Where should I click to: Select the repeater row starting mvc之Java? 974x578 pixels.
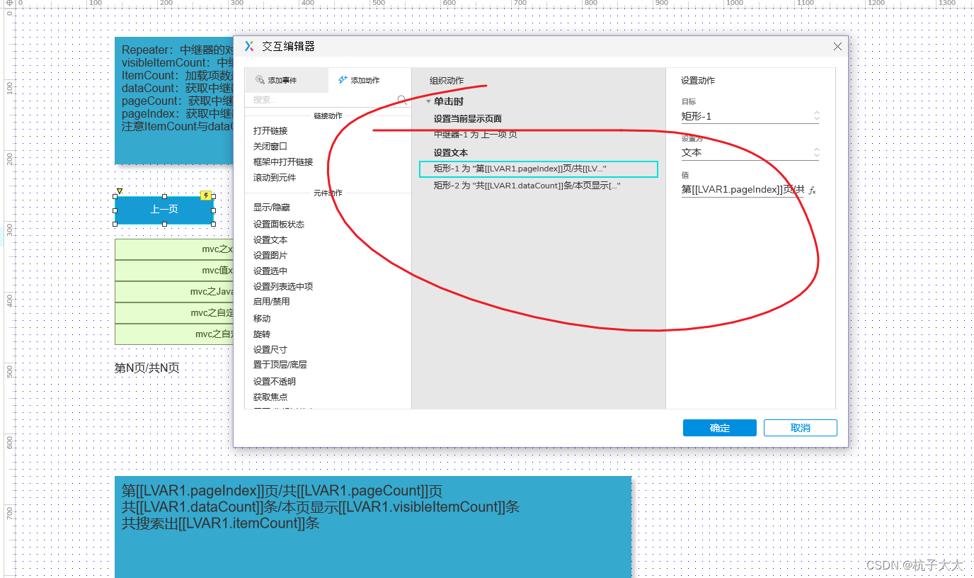pyautogui.click(x=174, y=292)
